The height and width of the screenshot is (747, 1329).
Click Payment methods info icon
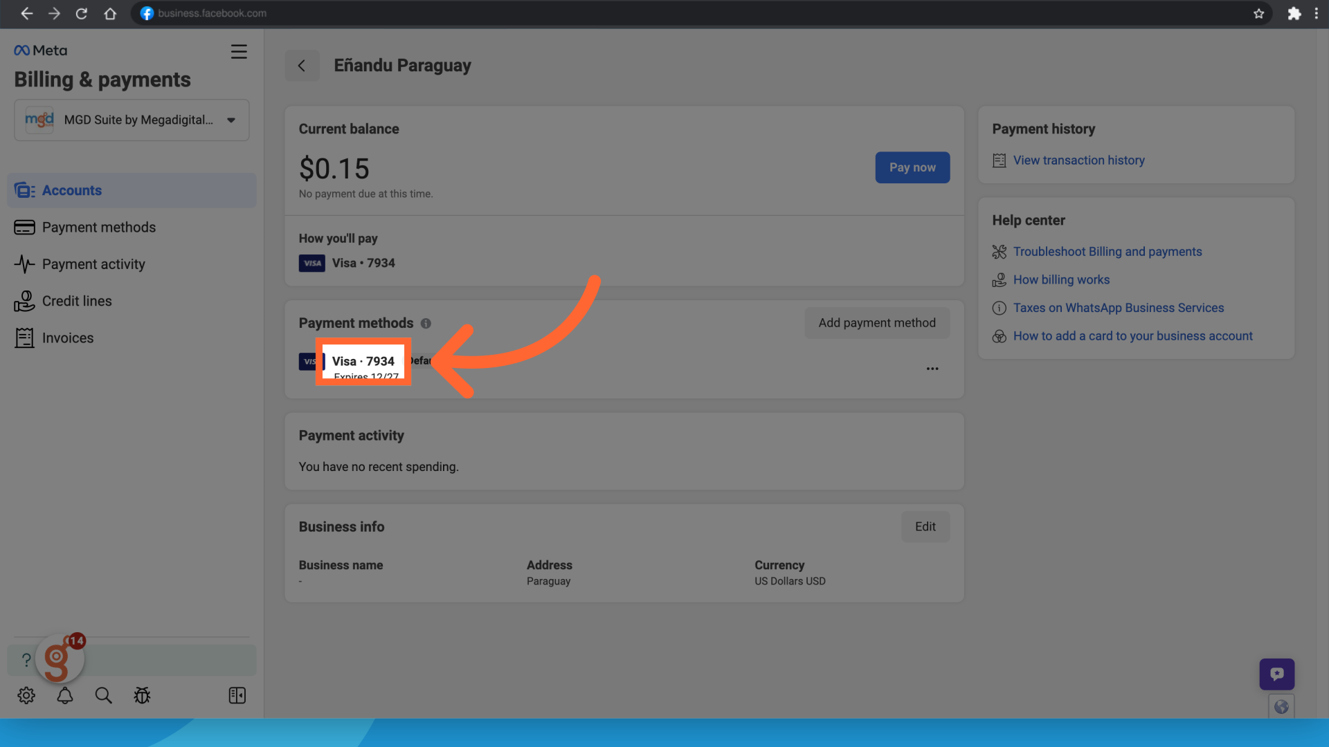pos(426,324)
